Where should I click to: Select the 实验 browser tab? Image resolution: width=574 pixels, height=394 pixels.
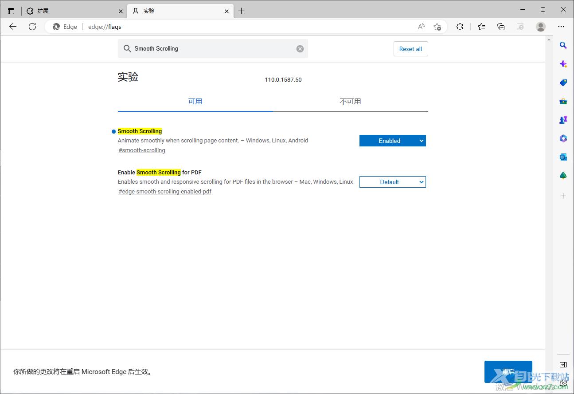pos(180,11)
